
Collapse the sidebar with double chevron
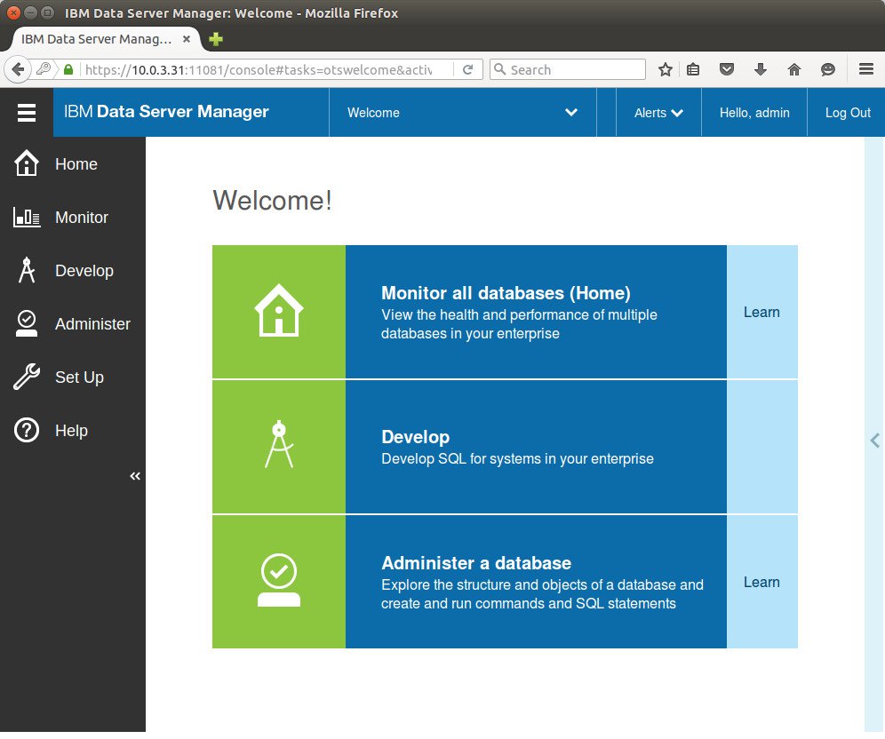[135, 476]
